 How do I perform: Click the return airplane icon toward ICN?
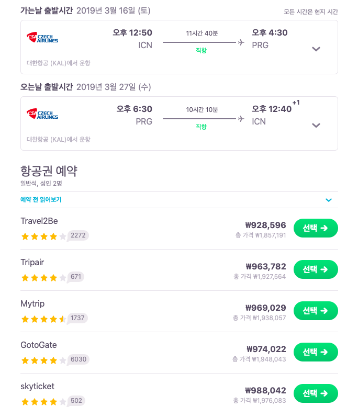point(241,119)
